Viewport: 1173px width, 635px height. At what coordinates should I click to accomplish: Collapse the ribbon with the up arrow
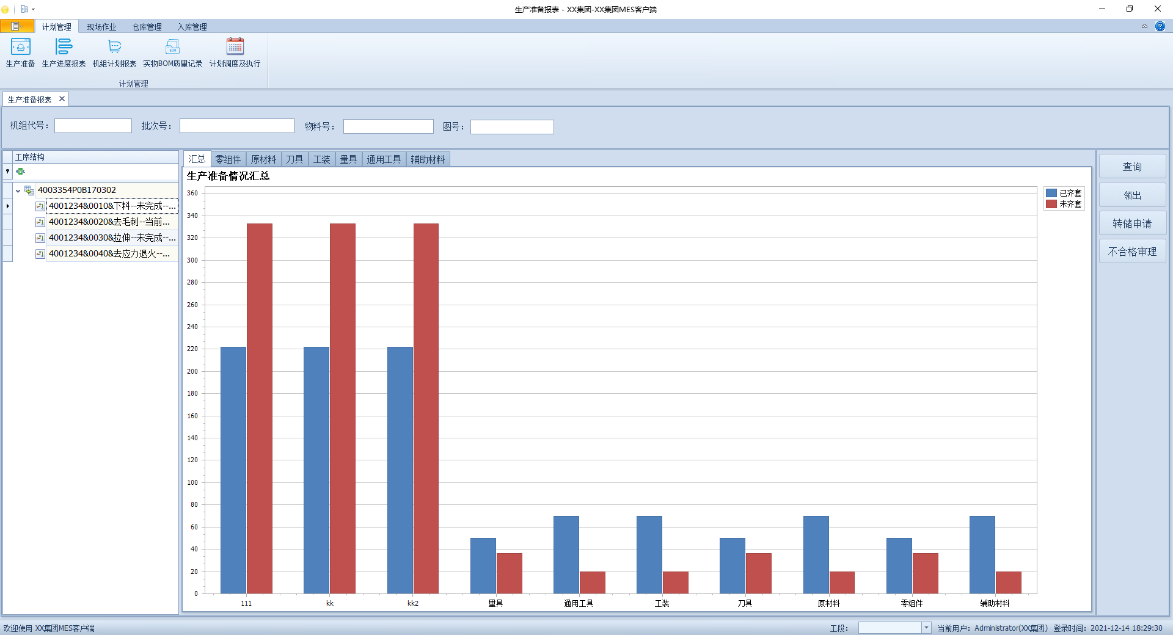click(x=1144, y=26)
